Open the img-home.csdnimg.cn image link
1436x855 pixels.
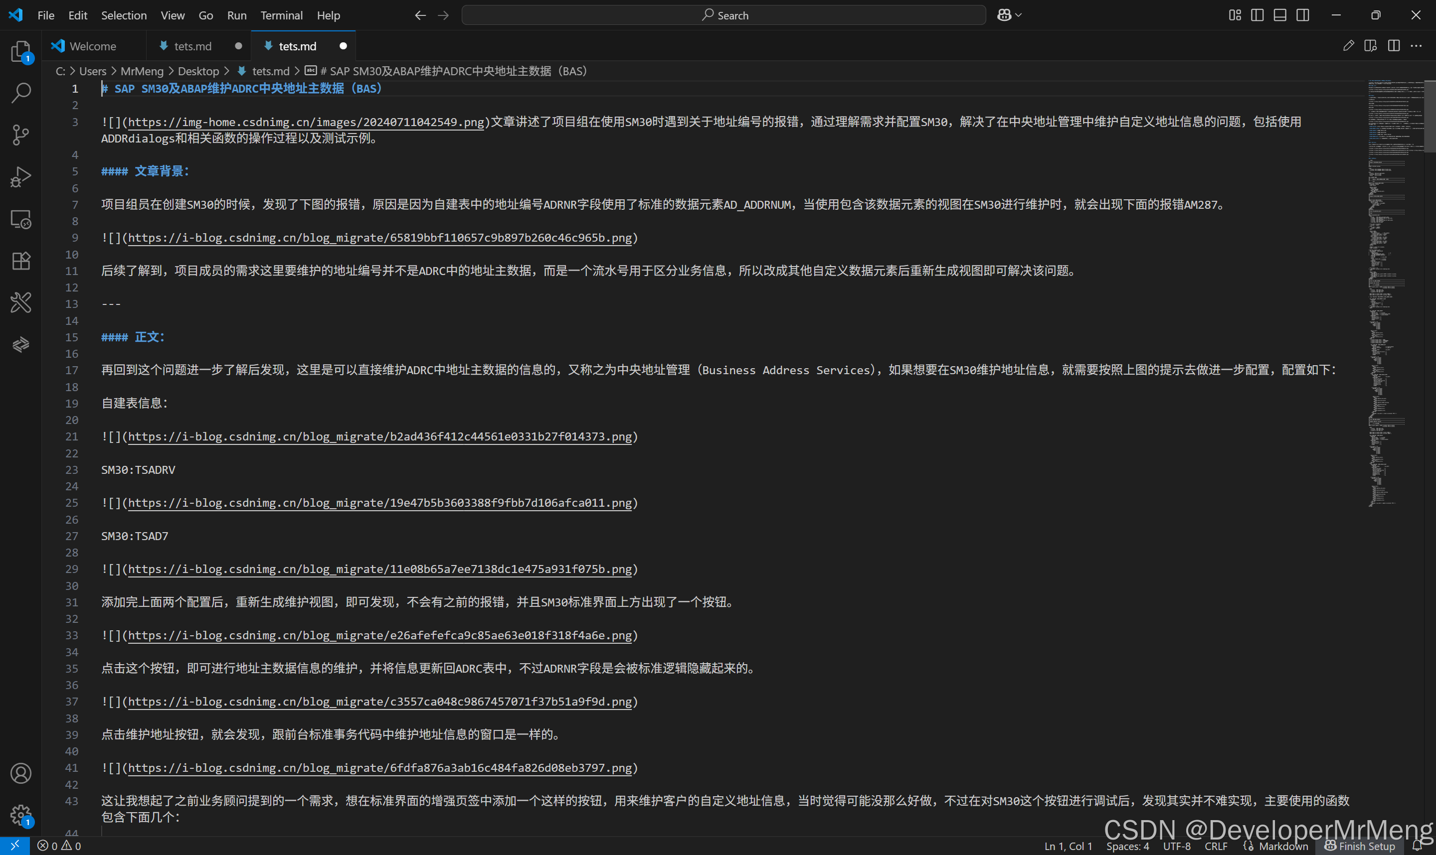[x=306, y=122]
